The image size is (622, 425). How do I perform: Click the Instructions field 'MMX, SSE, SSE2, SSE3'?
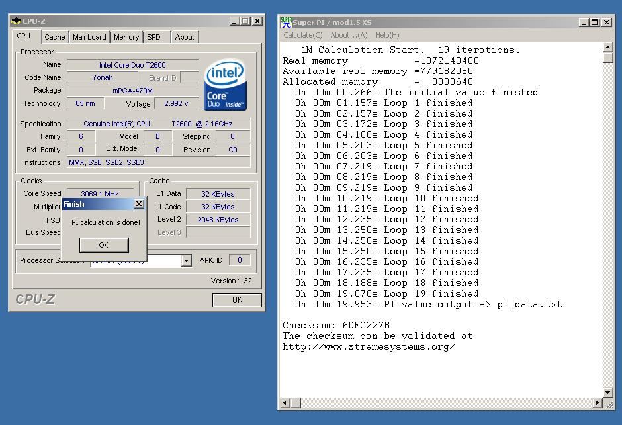[158, 162]
